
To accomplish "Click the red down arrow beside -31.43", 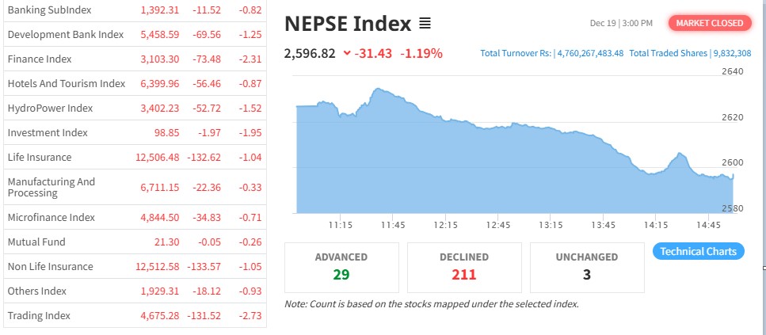I will point(347,54).
